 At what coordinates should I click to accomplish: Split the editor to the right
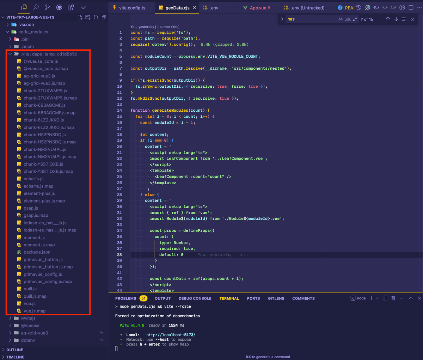coord(411,7)
